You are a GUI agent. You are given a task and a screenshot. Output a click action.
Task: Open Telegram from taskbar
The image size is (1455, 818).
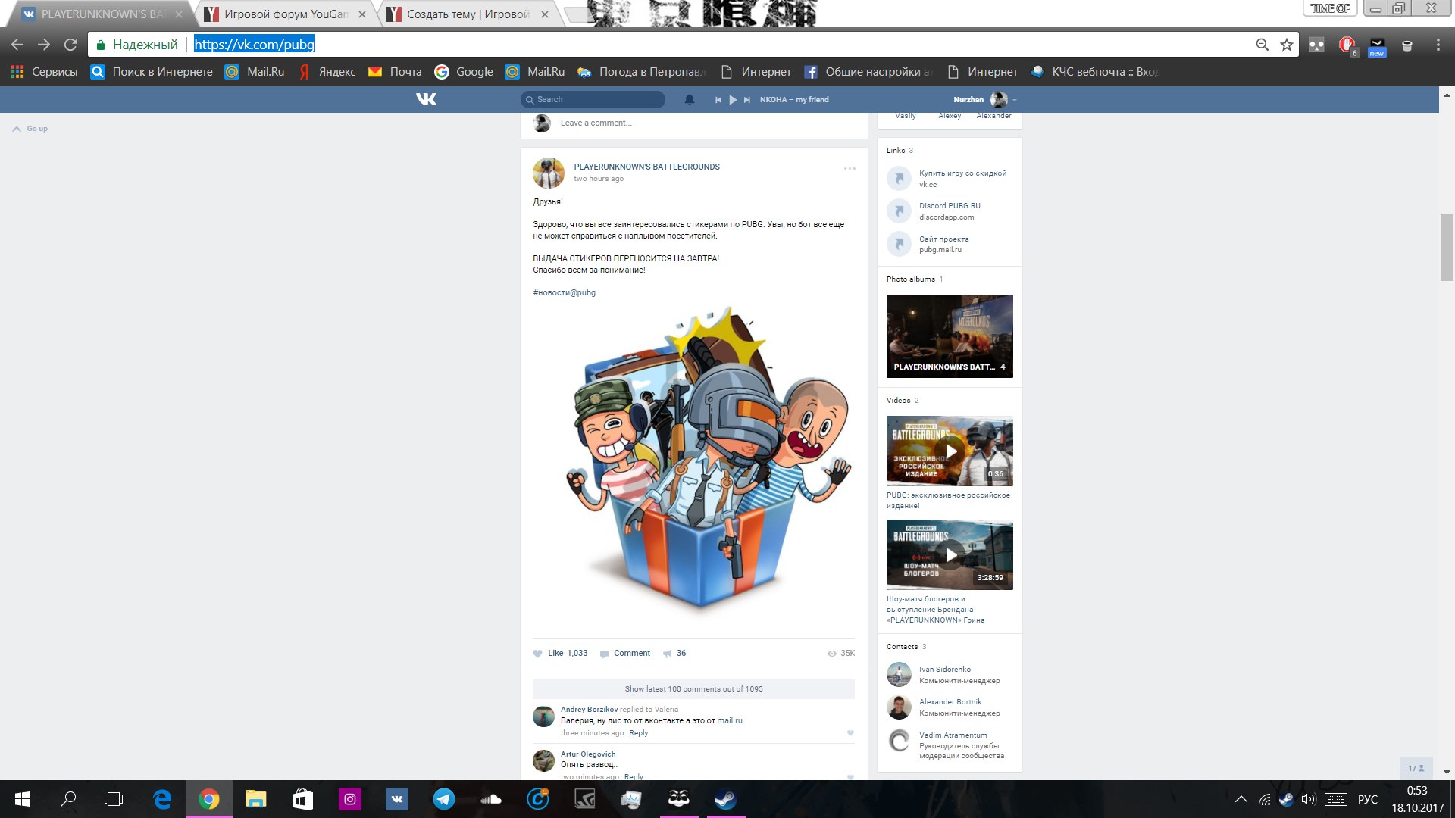444,799
